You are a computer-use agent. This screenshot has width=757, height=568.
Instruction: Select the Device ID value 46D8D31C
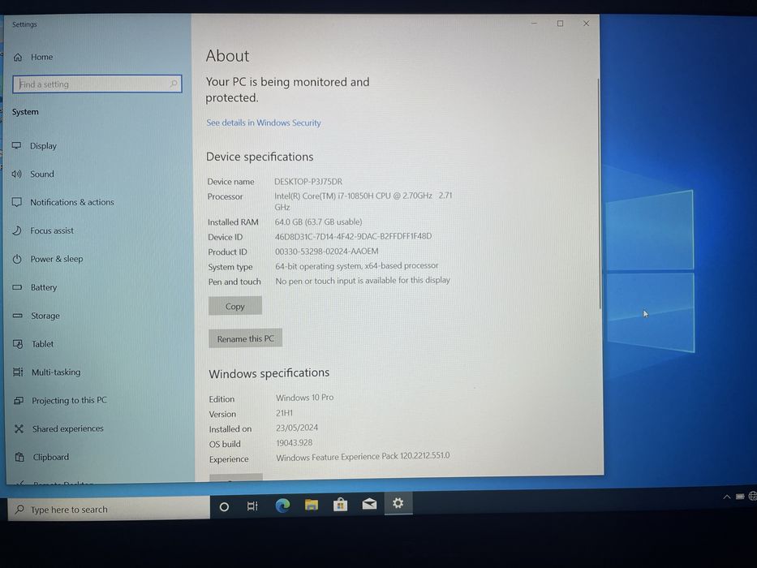pos(353,236)
